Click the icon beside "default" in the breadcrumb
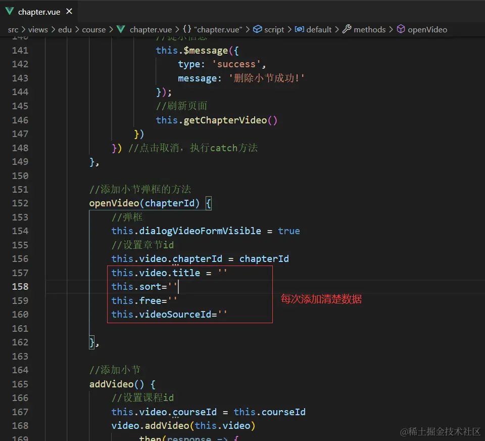 tap(301, 29)
